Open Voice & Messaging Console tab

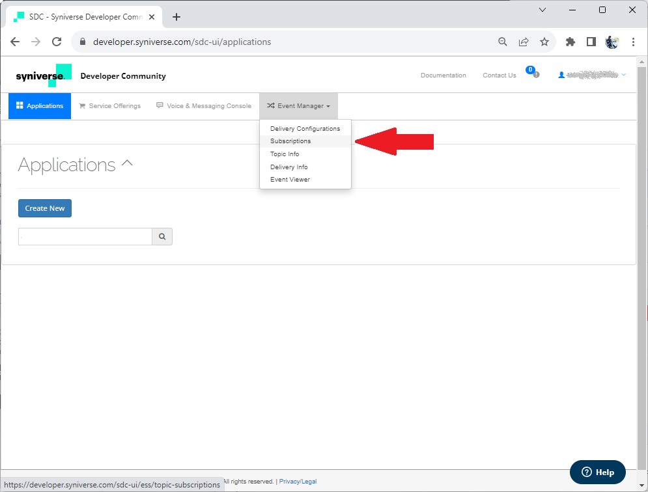coord(204,105)
